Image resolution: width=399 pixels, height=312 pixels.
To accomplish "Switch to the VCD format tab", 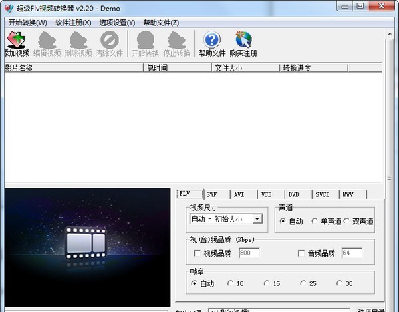I will pyautogui.click(x=271, y=194).
